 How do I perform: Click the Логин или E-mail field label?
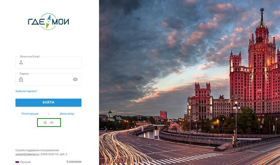(x=30, y=56)
